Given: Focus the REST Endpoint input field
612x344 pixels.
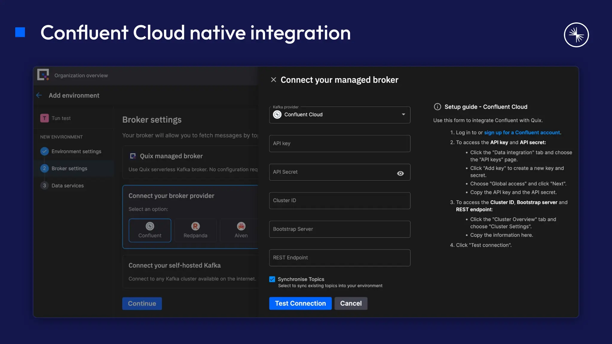Looking at the screenshot, I should tap(340, 258).
